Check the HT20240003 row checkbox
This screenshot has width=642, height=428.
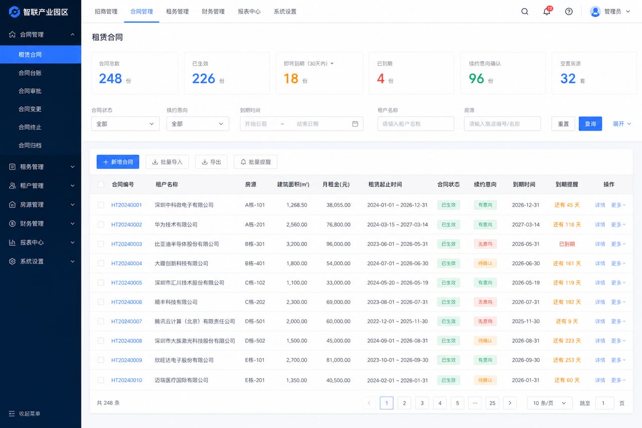(x=101, y=244)
